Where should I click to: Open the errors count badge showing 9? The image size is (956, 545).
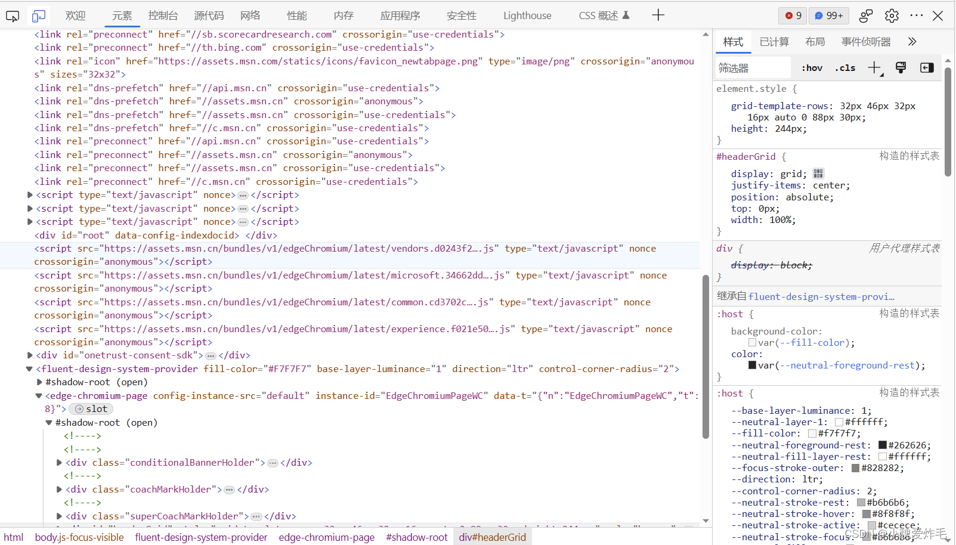[x=793, y=16]
